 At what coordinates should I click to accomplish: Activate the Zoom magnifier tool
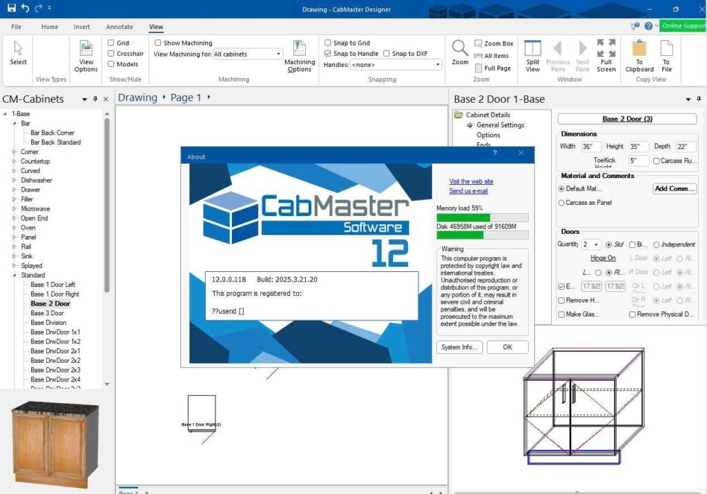(x=460, y=52)
